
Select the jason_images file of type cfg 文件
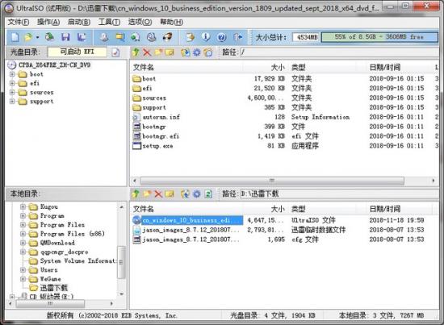tap(285, 240)
